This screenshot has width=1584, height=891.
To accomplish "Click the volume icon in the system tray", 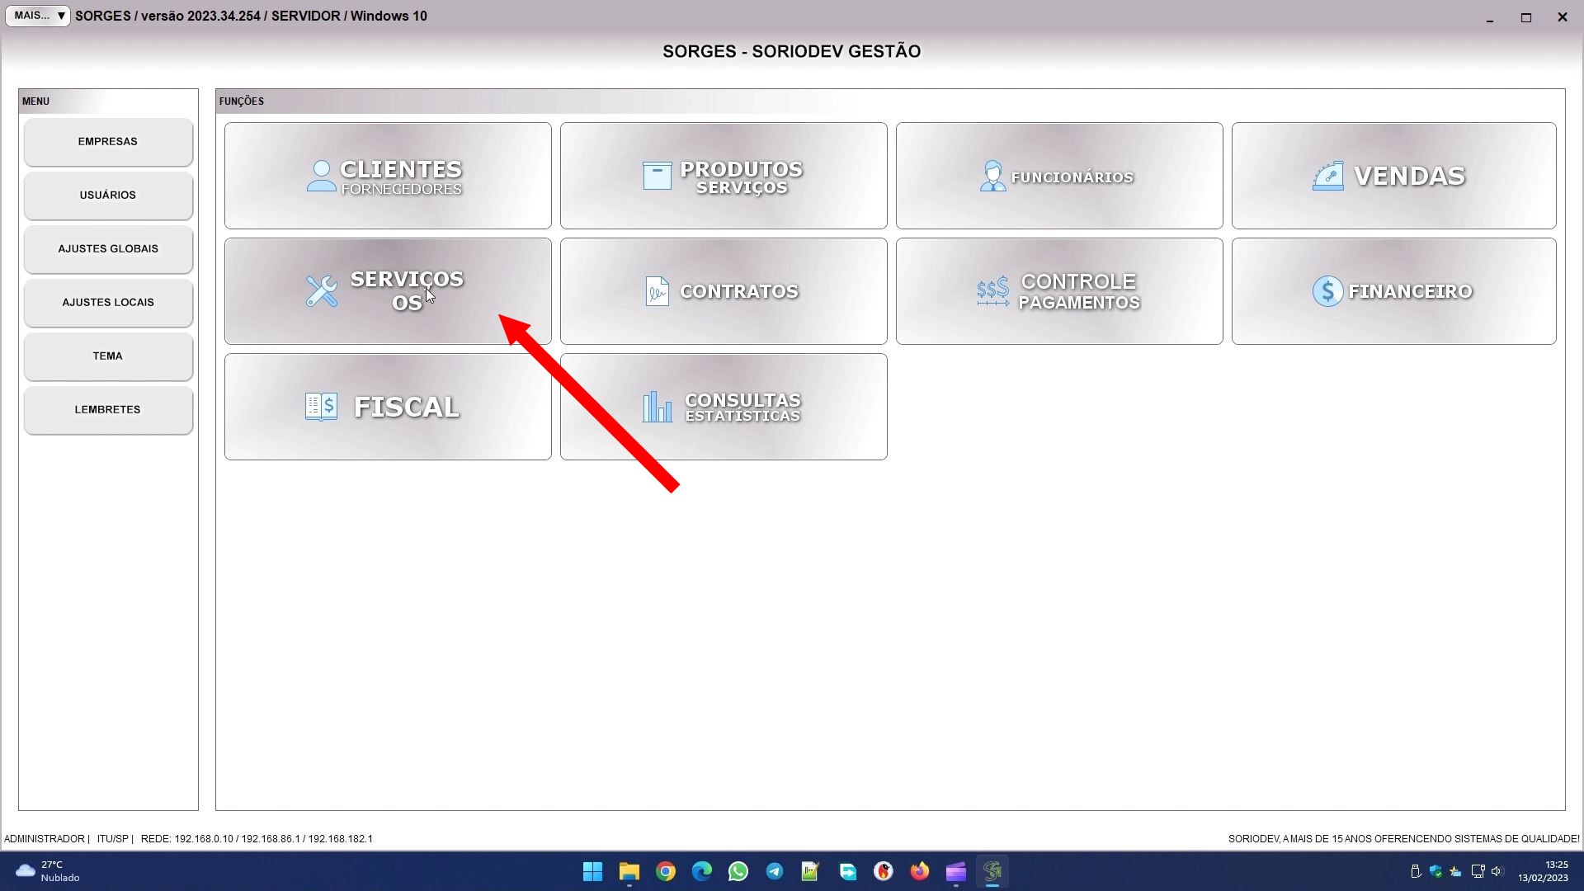I will (1497, 871).
